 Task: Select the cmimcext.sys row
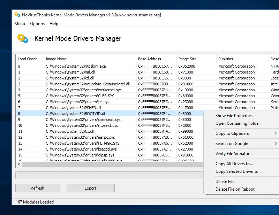(x=110, y=120)
